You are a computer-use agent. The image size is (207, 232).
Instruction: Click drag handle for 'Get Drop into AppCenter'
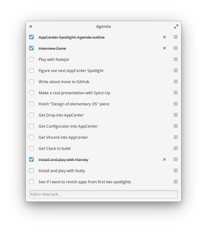click(175, 115)
